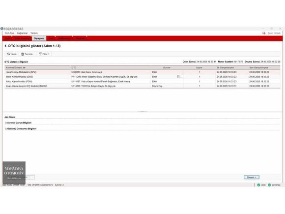This screenshot has width=285, height=214.
Task: Open the Filtre funnel dropdown
Action: (x=44, y=54)
